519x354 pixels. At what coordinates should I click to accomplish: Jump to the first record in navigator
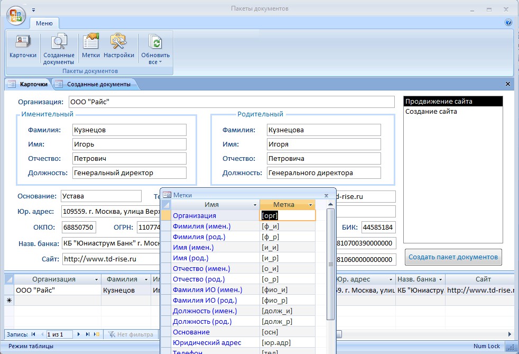[x=34, y=334]
